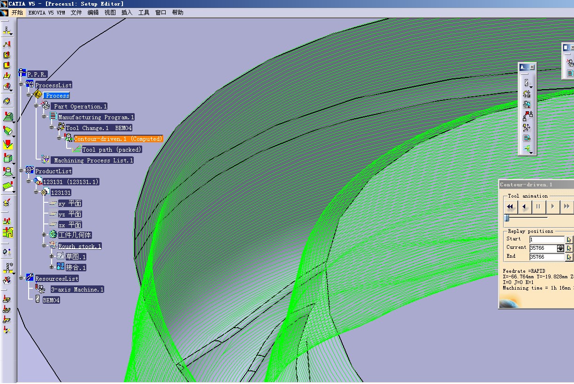574x384 pixels.
Task: Close the floating A. toolbar
Action: coord(532,68)
